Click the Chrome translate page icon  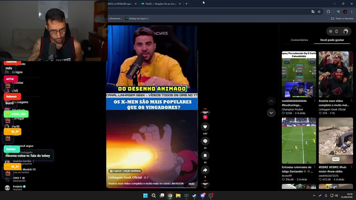313,12
